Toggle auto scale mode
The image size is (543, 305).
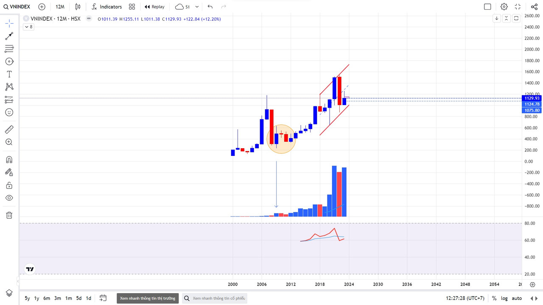[517, 298]
